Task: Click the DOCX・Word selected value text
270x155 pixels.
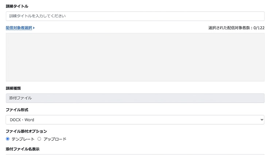Action: pos(22,120)
